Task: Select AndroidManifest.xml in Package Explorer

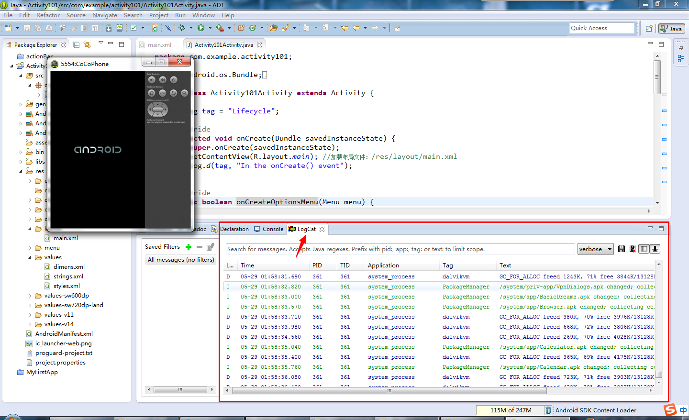Action: pyautogui.click(x=64, y=334)
